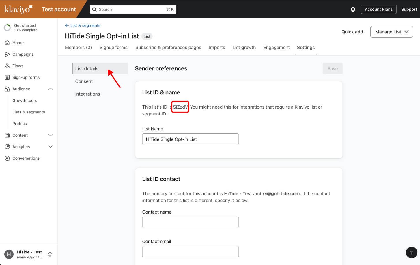Click the Home house icon
Screen dimensions: 420x265
(x=7, y=43)
